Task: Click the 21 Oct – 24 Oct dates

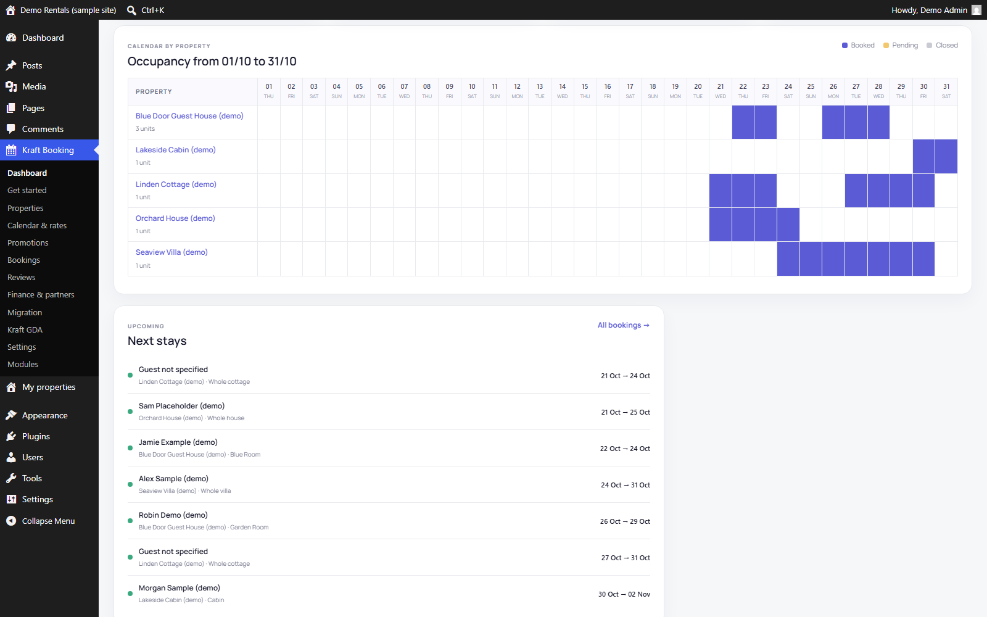Action: click(626, 376)
